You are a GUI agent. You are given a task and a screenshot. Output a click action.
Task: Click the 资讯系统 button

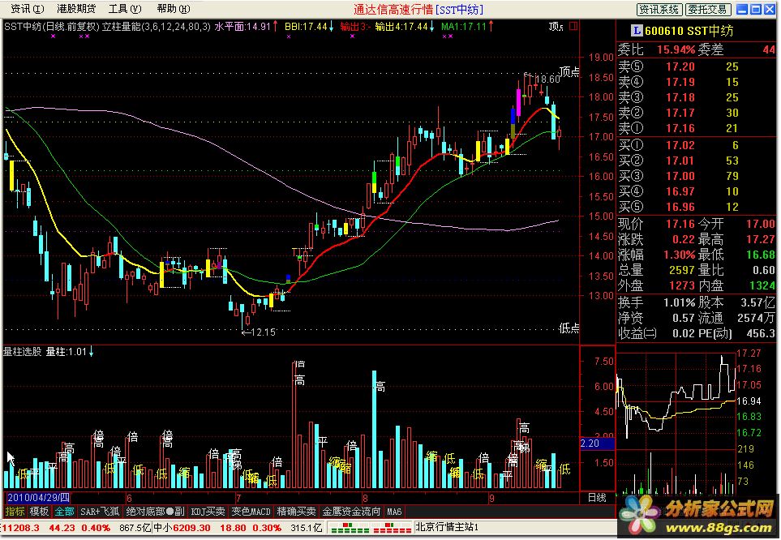tap(659, 9)
